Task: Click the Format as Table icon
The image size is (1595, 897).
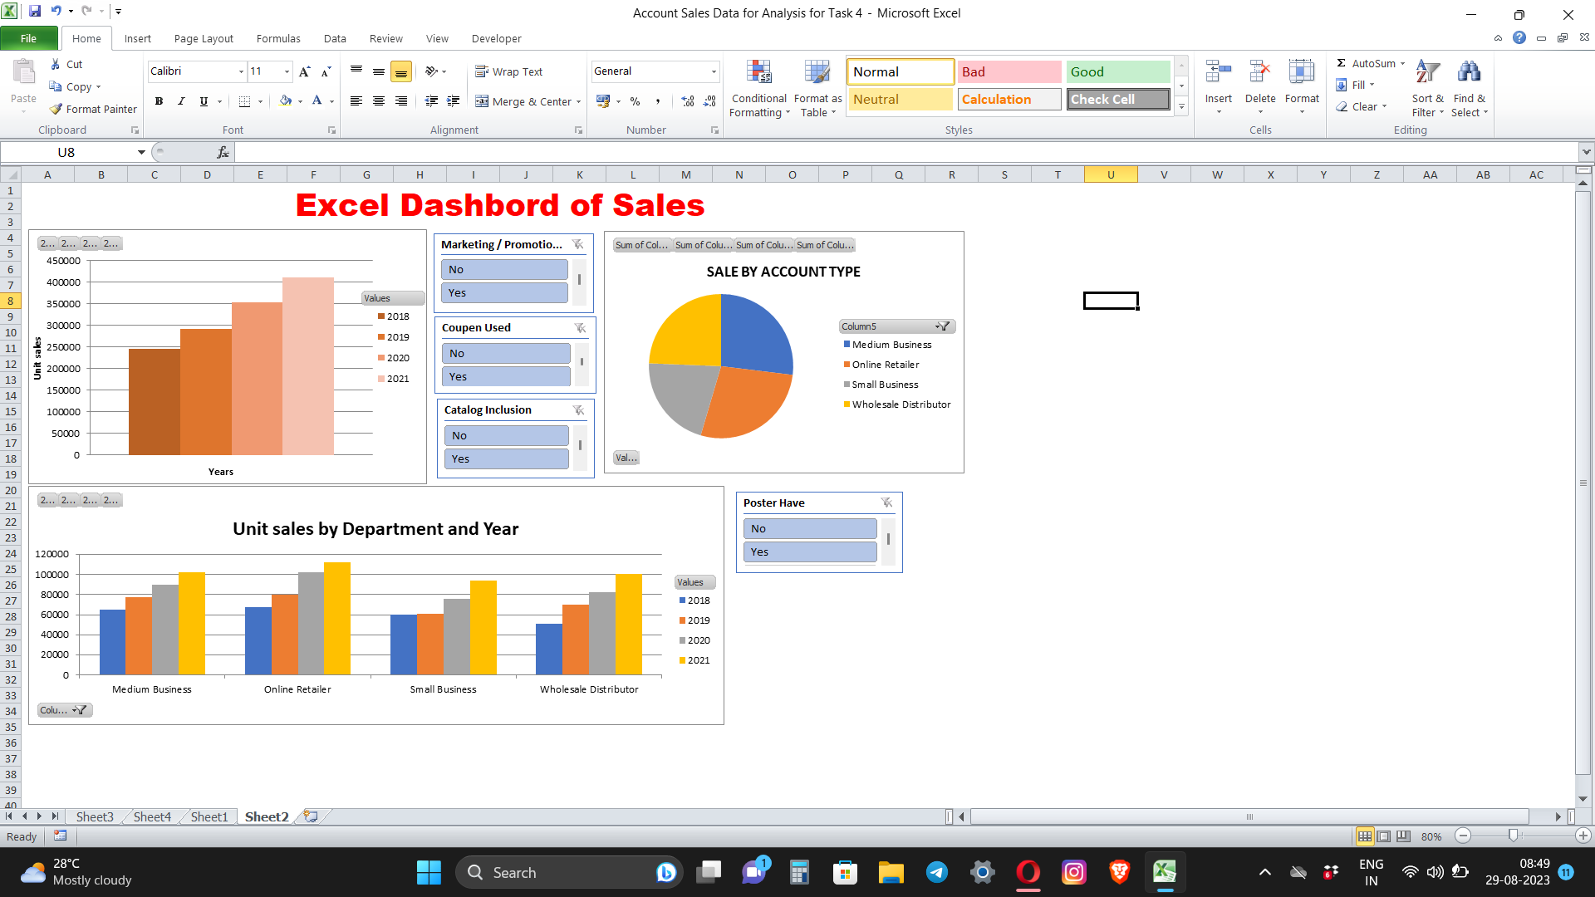Action: (817, 73)
